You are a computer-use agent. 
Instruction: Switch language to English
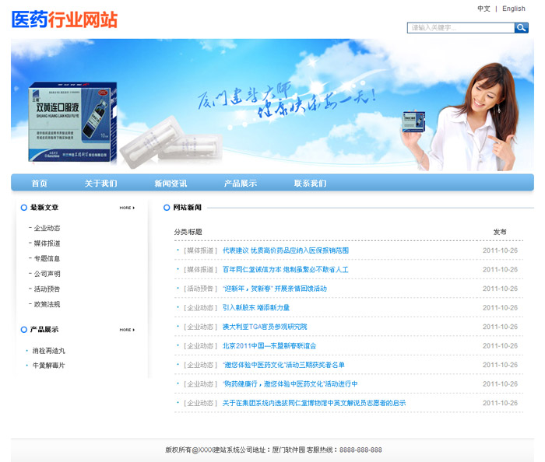pyautogui.click(x=514, y=9)
